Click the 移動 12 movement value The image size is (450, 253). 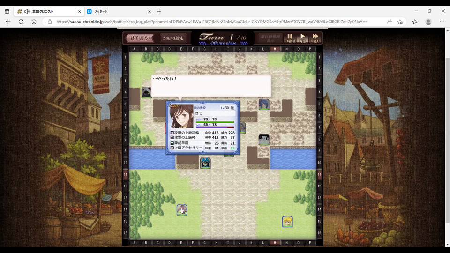(x=228, y=148)
